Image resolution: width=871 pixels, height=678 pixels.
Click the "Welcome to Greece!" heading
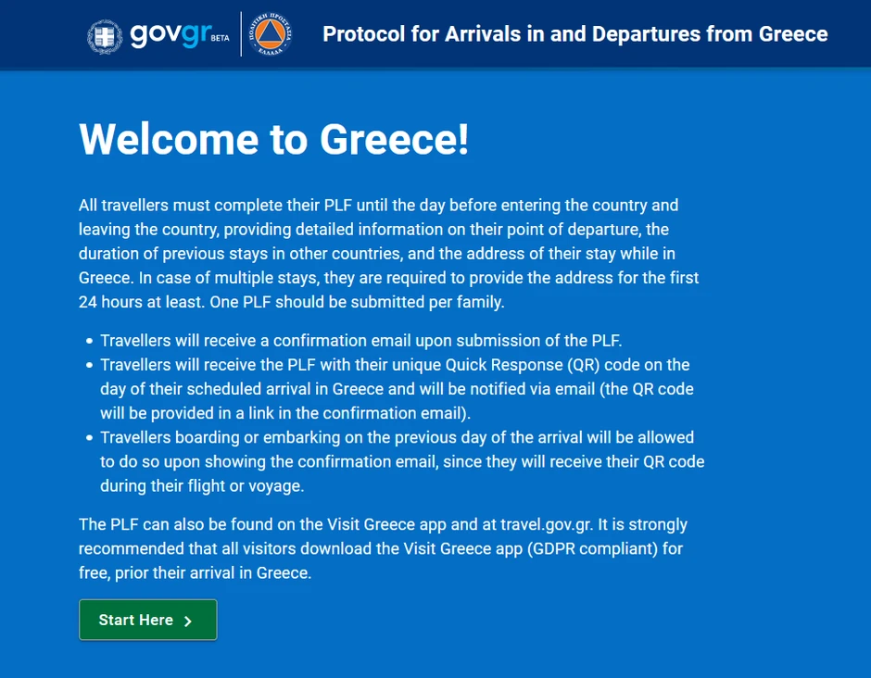tap(274, 139)
